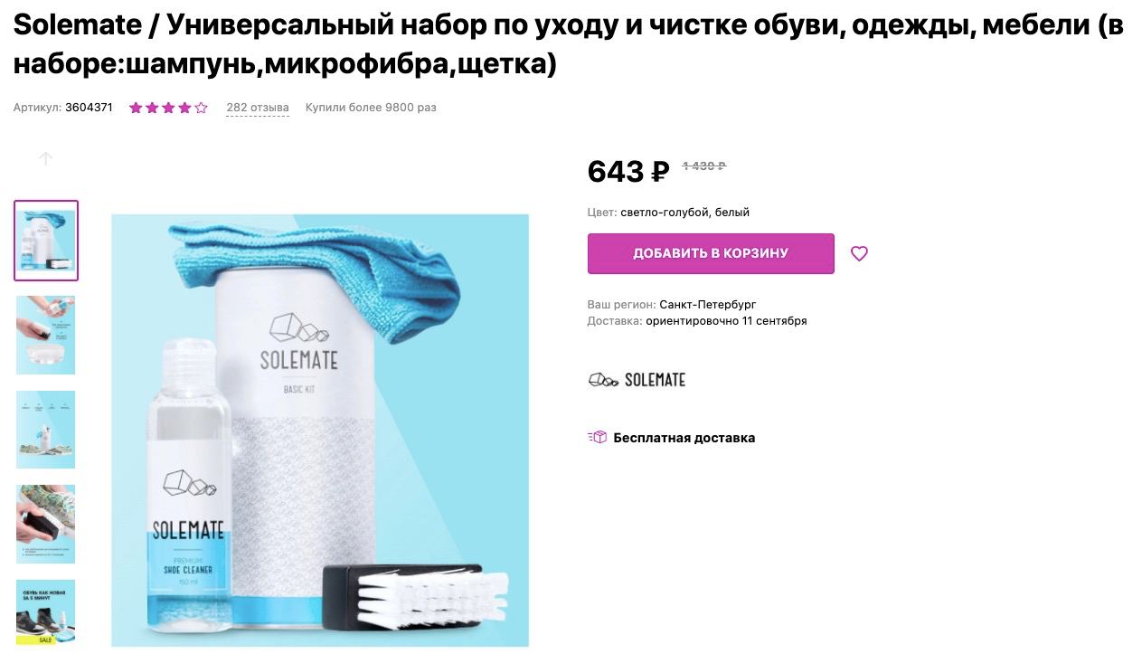This screenshot has height=663, width=1142.
Task: Click the up arrow above thumbnails
Action: [46, 158]
